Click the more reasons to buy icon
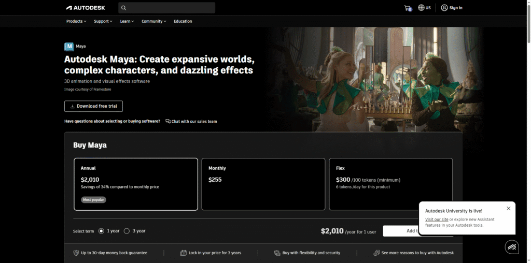This screenshot has width=531, height=263. 376,253
